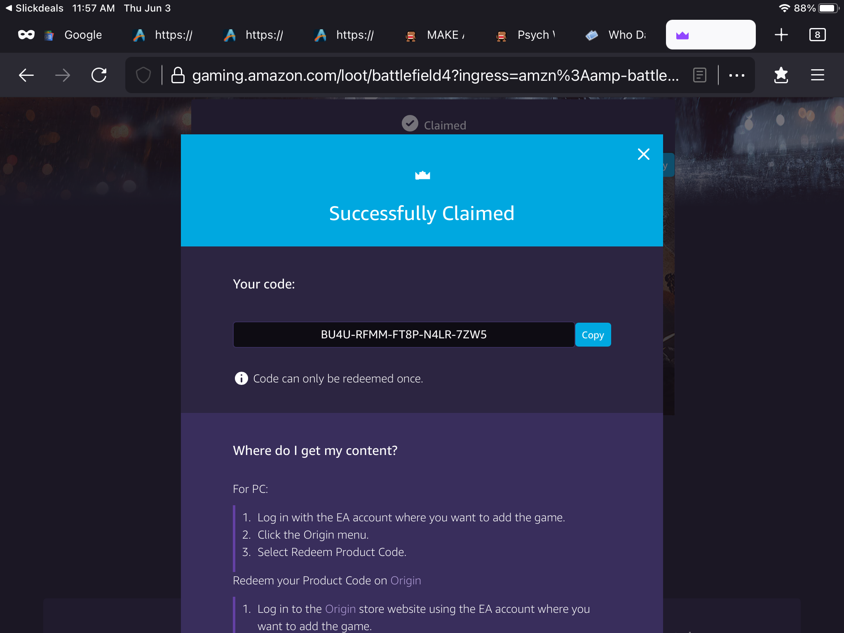The height and width of the screenshot is (633, 844).
Task: Toggle private browsing mask icon
Action: (x=26, y=35)
